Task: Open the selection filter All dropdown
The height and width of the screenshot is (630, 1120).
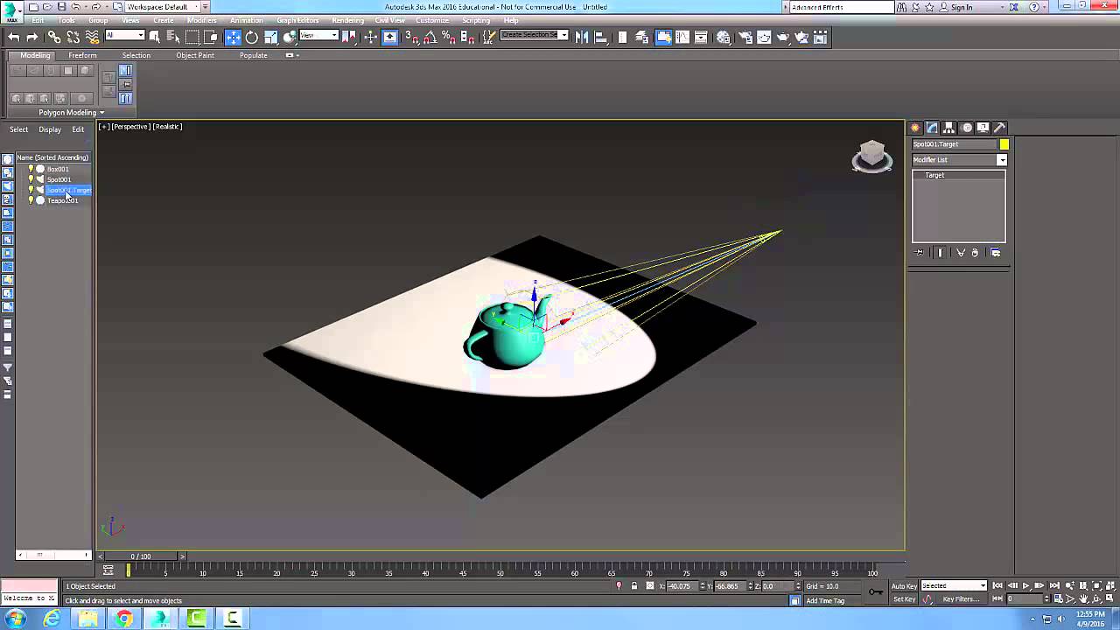Action: coord(124,36)
